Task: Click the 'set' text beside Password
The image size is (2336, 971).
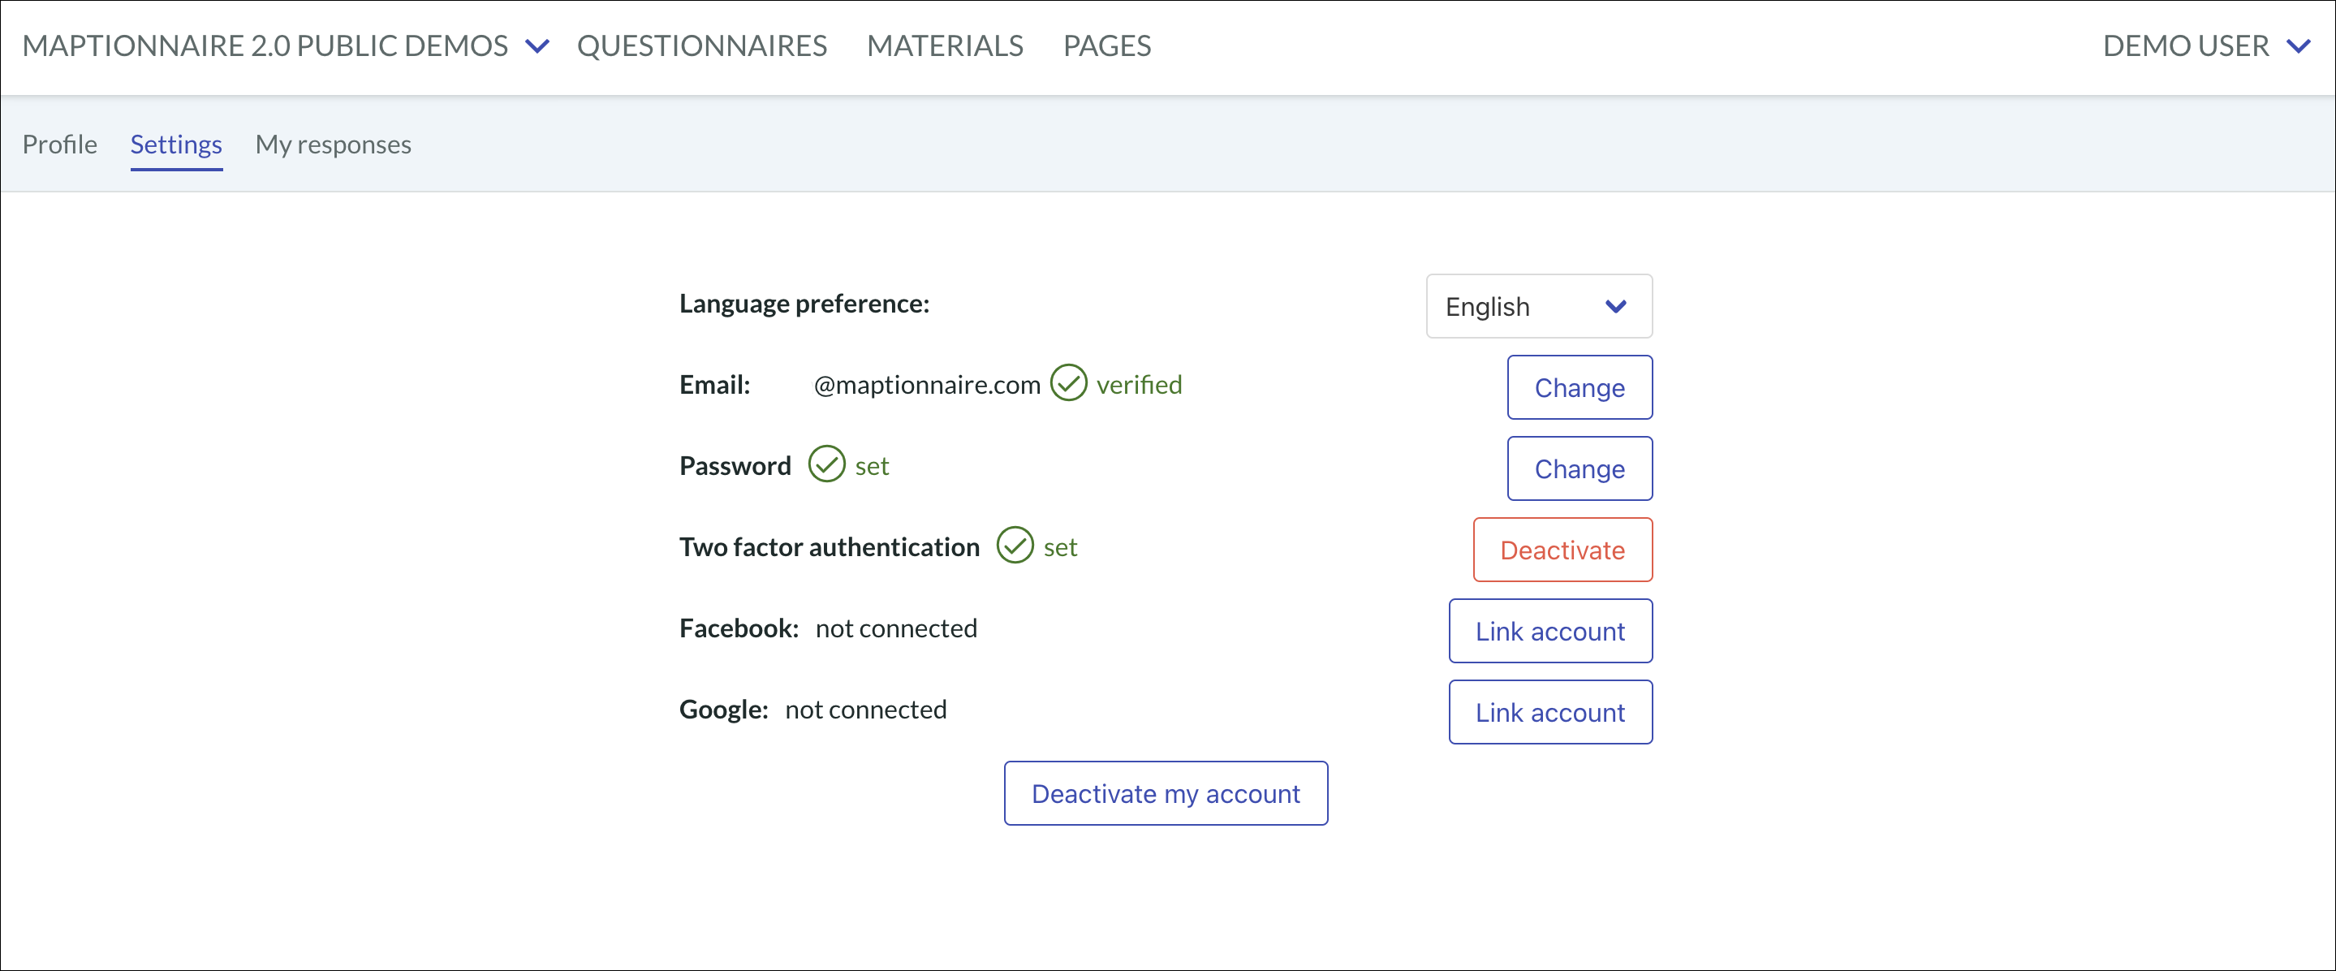Action: [872, 467]
